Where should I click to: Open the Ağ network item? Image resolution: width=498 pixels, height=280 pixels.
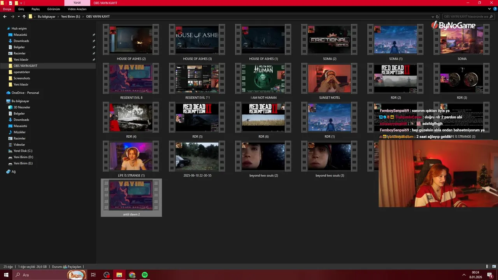[x=13, y=171]
